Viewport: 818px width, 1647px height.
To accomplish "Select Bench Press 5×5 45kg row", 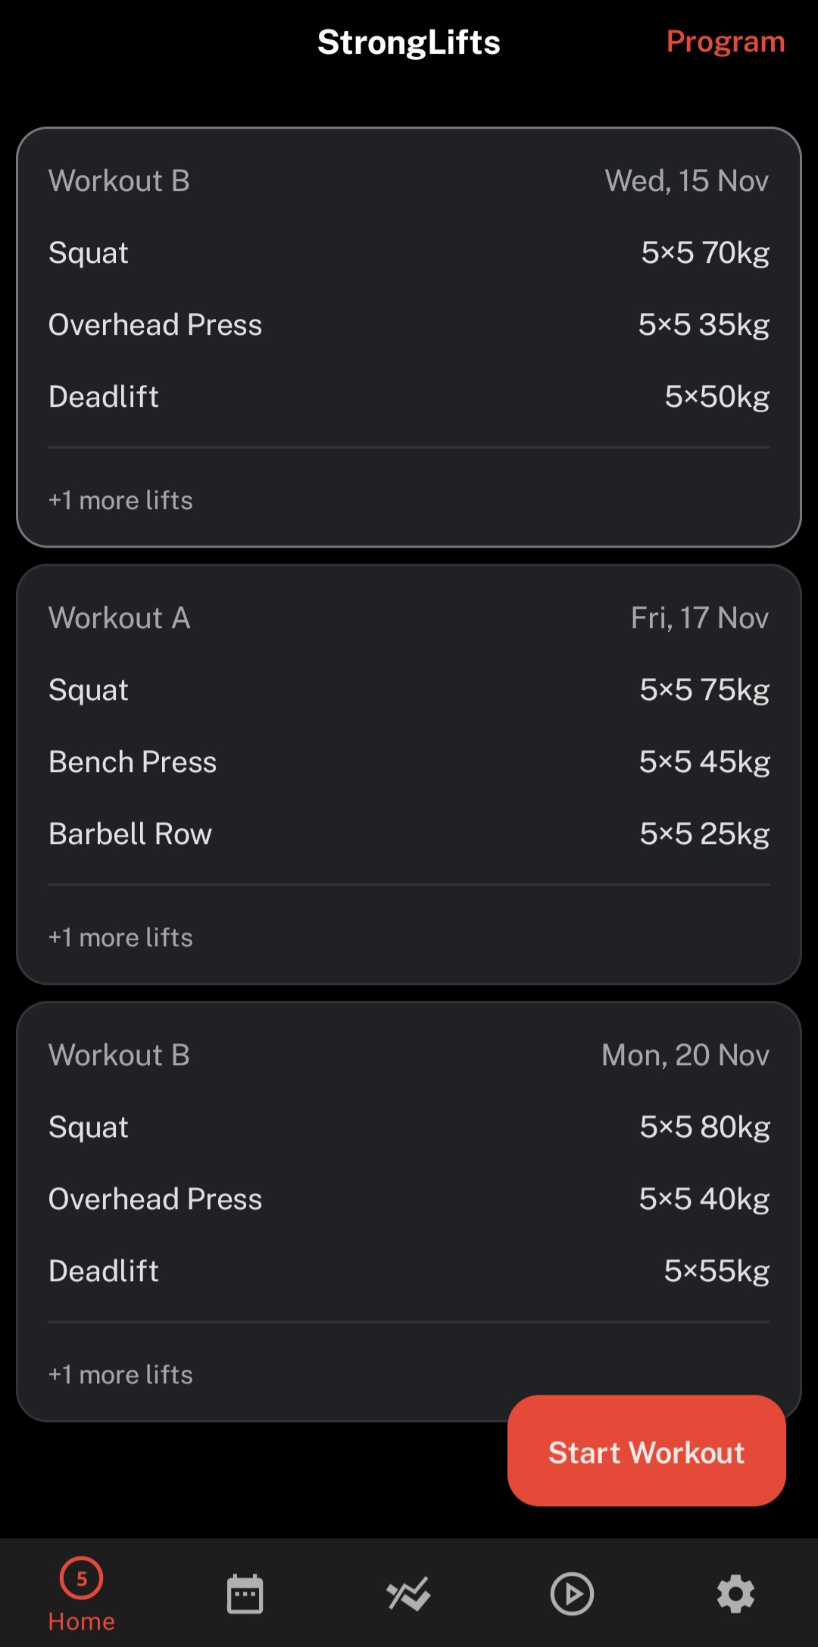I will [x=409, y=762].
